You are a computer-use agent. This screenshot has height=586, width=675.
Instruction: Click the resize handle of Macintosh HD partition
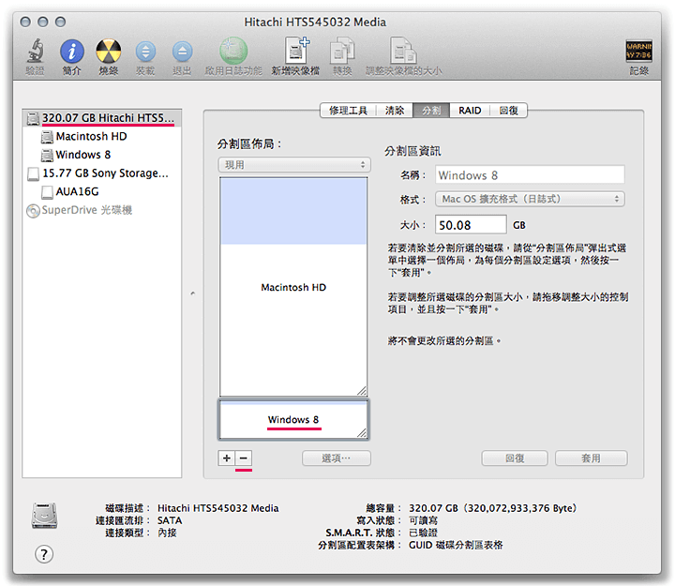click(x=362, y=391)
